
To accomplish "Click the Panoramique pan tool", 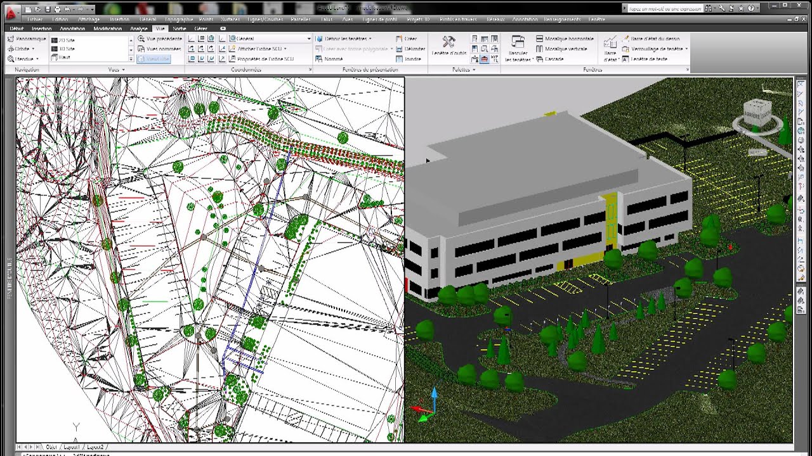I will (27, 39).
